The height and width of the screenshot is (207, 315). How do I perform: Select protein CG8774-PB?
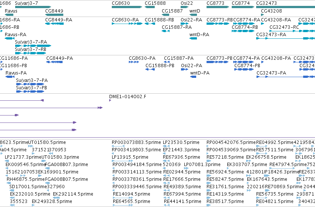click(244, 69)
